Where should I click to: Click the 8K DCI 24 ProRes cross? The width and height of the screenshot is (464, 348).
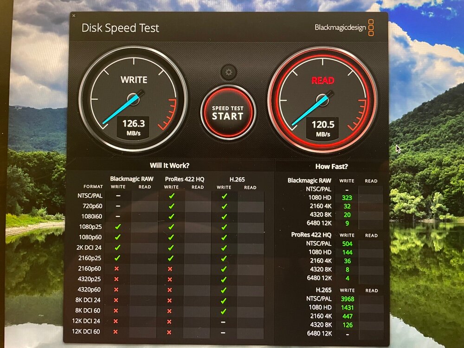click(169, 301)
